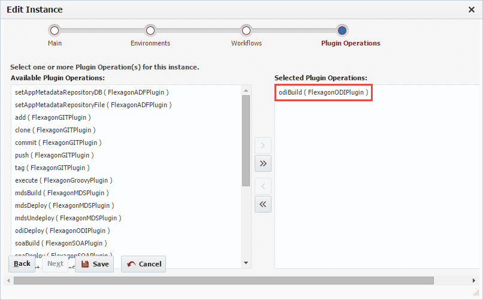483x300 pixels.
Task: Click the Workflows step circle
Action: tap(246, 31)
